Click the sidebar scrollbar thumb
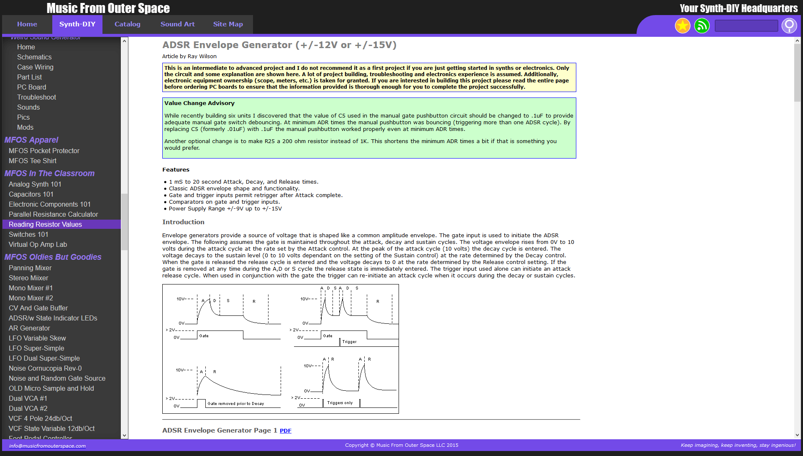The width and height of the screenshot is (803, 456). click(124, 222)
